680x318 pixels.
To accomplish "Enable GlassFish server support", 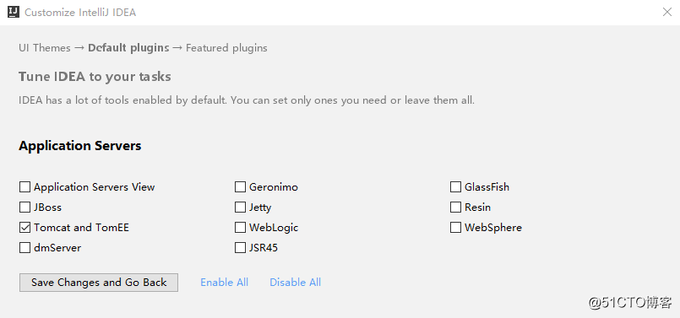I will (455, 187).
